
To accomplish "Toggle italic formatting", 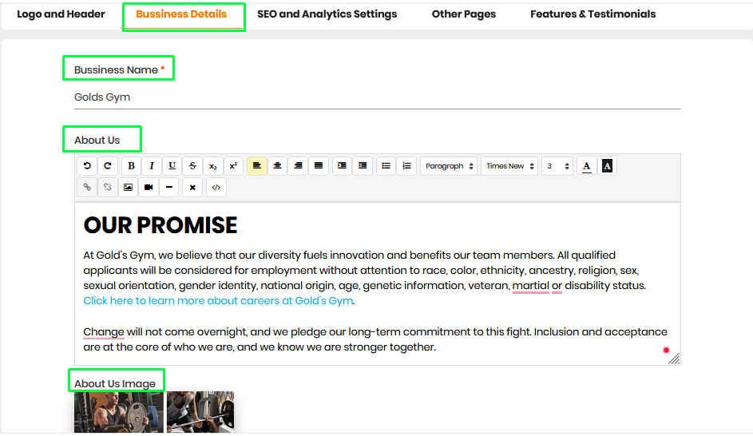I will tap(152, 166).
